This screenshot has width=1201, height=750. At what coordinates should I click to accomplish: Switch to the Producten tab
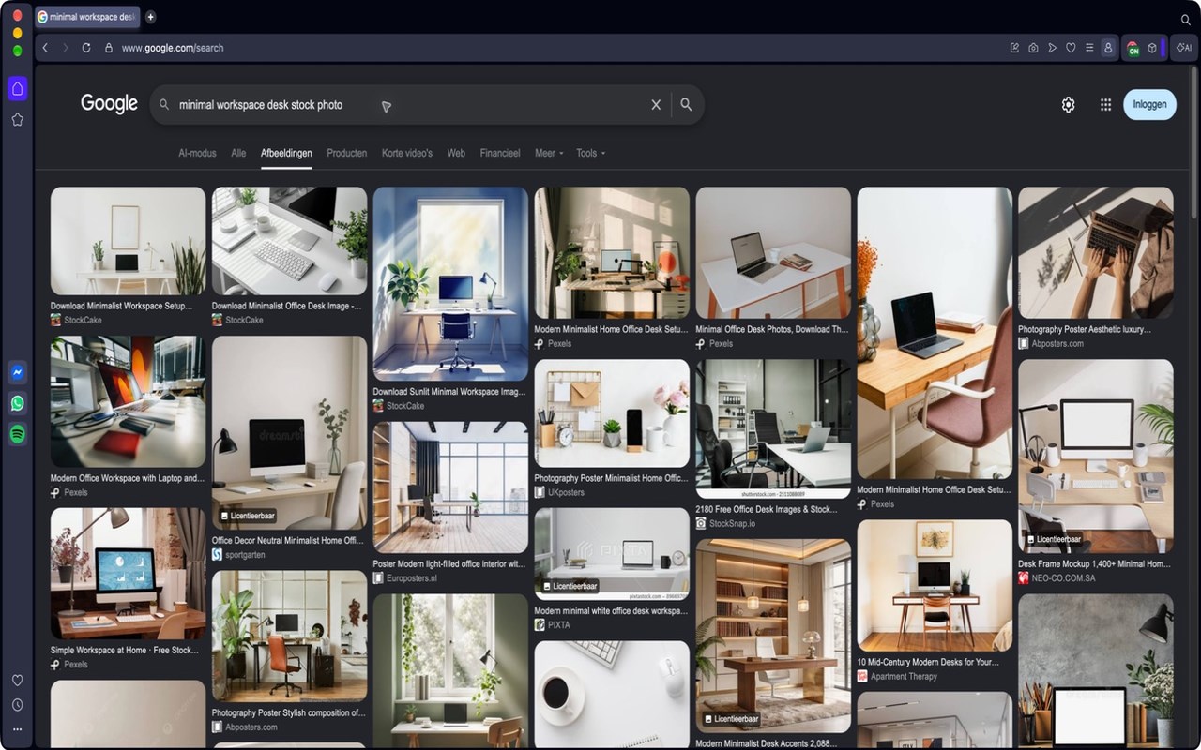coord(347,153)
